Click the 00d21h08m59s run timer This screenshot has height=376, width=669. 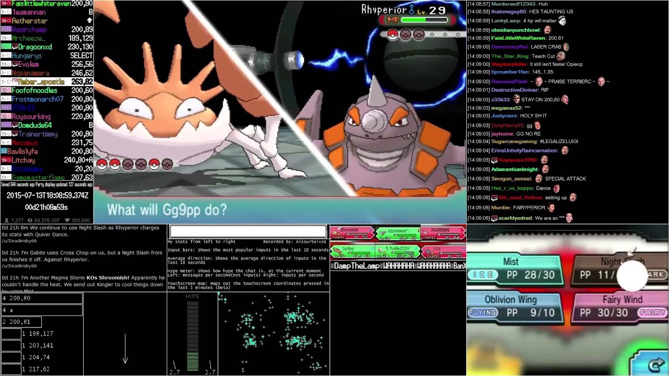tap(47, 207)
